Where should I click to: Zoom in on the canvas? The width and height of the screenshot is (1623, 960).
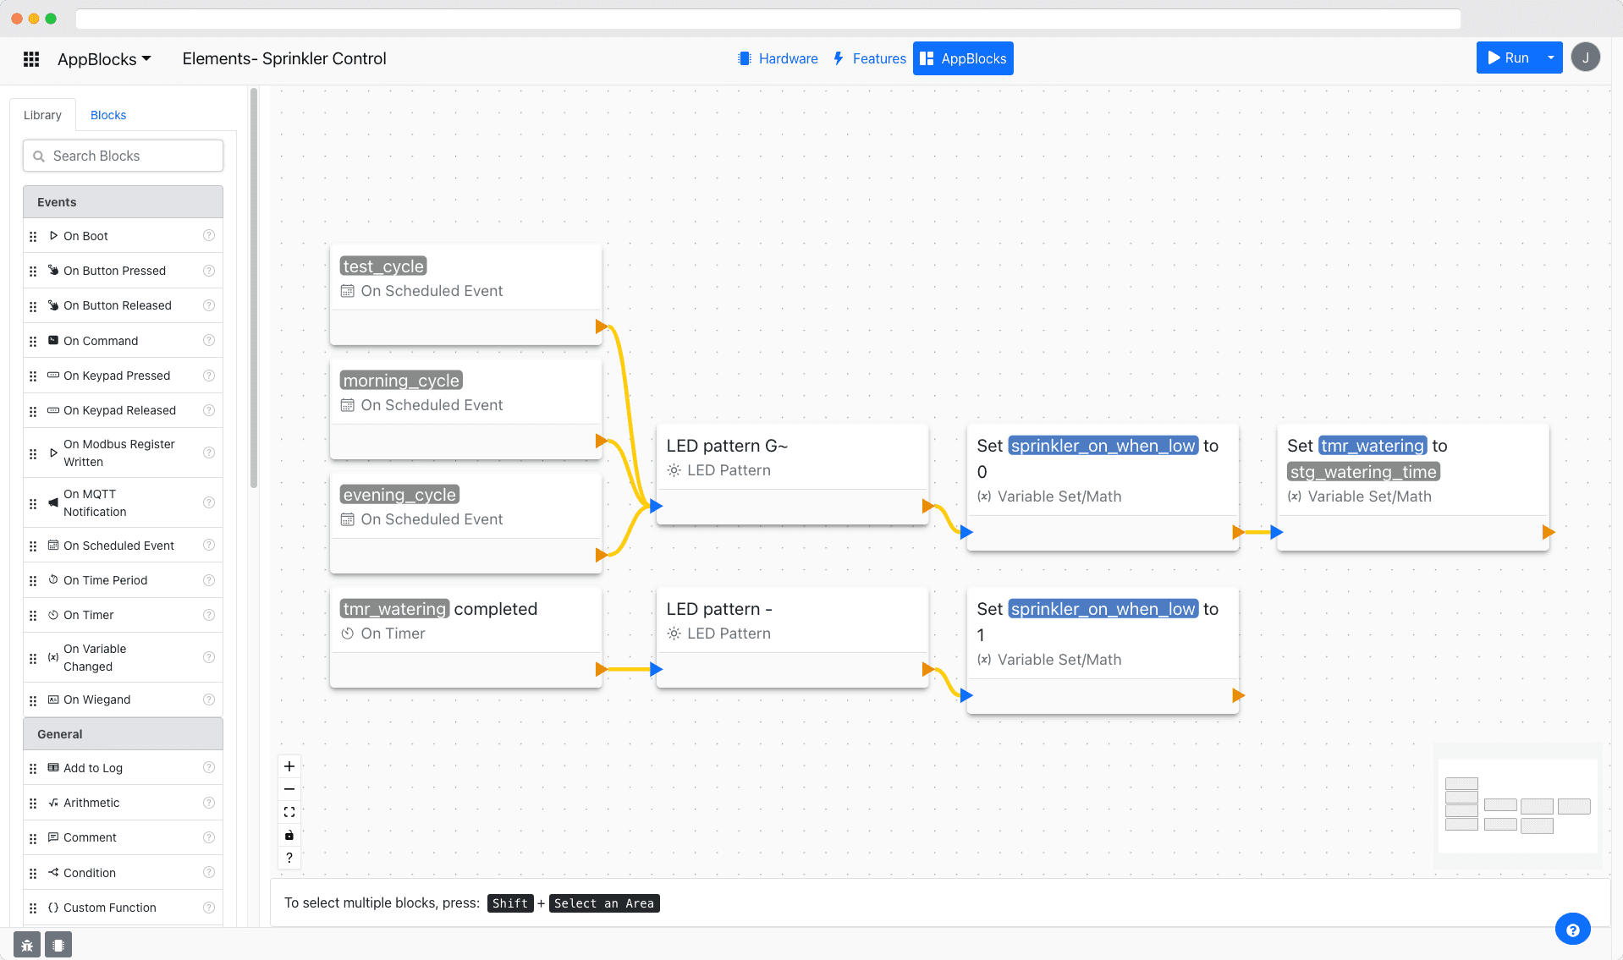(x=289, y=765)
